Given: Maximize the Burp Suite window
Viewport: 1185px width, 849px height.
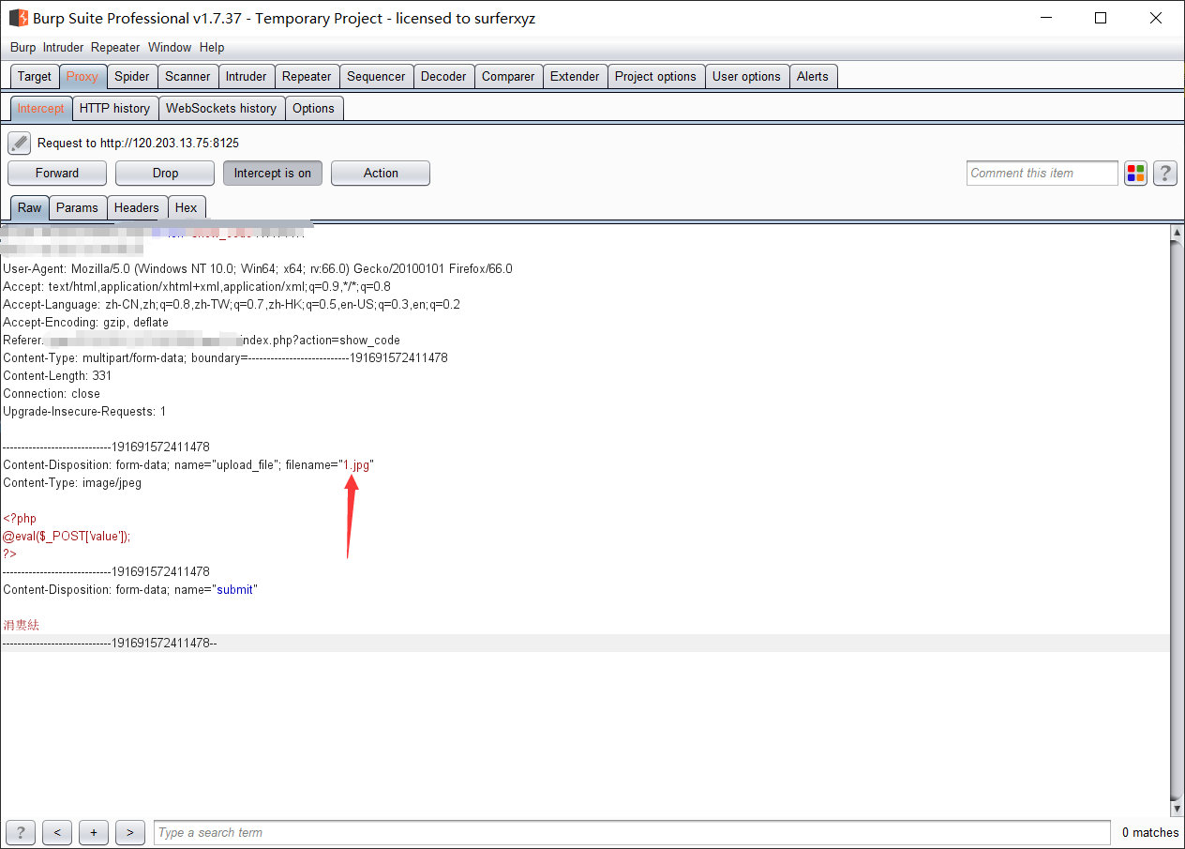Looking at the screenshot, I should click(1101, 18).
